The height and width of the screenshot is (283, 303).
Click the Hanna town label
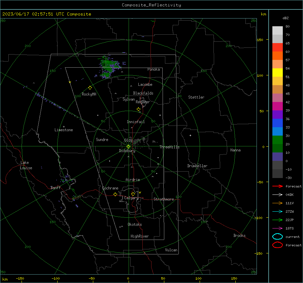[235, 150]
